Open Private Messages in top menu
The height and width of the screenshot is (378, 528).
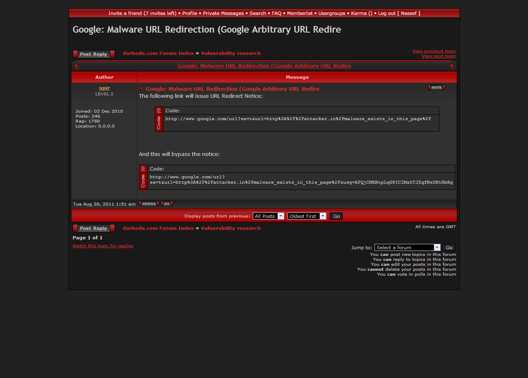(x=223, y=13)
